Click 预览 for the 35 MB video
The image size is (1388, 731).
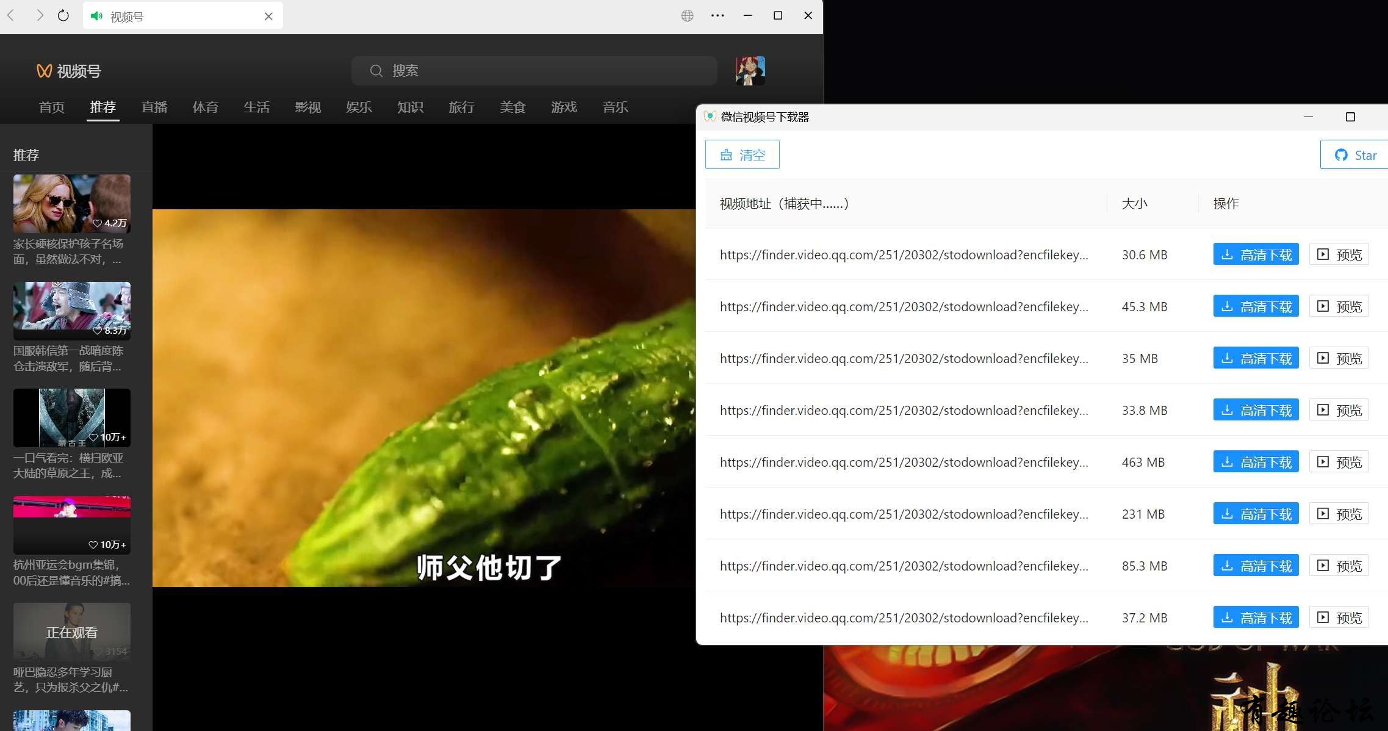[x=1339, y=358]
